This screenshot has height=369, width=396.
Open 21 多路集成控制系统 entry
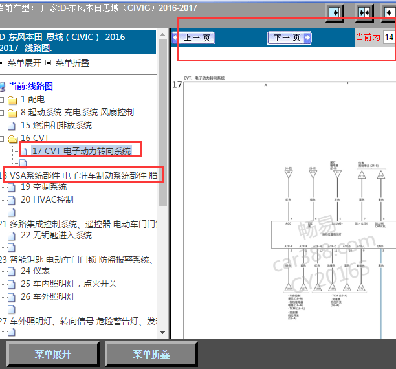[x=78, y=224]
